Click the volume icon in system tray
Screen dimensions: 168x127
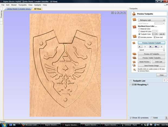[x=158, y=125]
